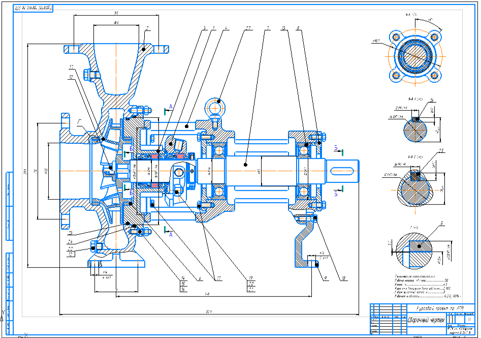481x338 pixels.
Task: Click the view label letter Г
Action: [79, 123]
